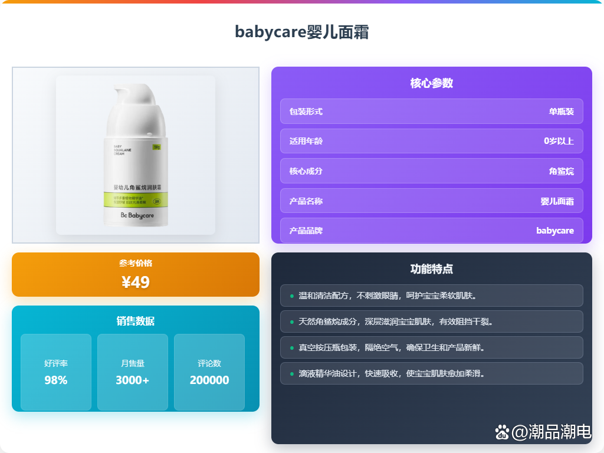Click the @潮品潮电 watermark text
The height and width of the screenshot is (453, 604).
552,432
